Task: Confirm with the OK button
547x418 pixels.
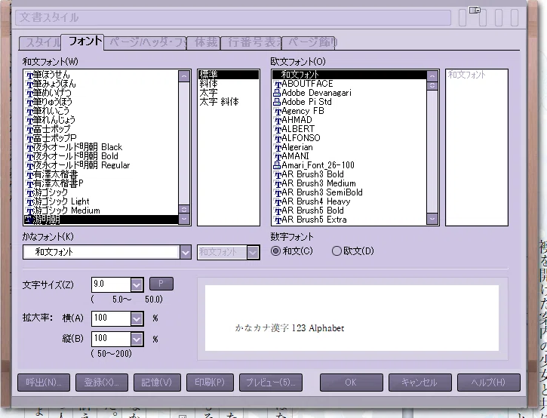Action: [x=352, y=383]
